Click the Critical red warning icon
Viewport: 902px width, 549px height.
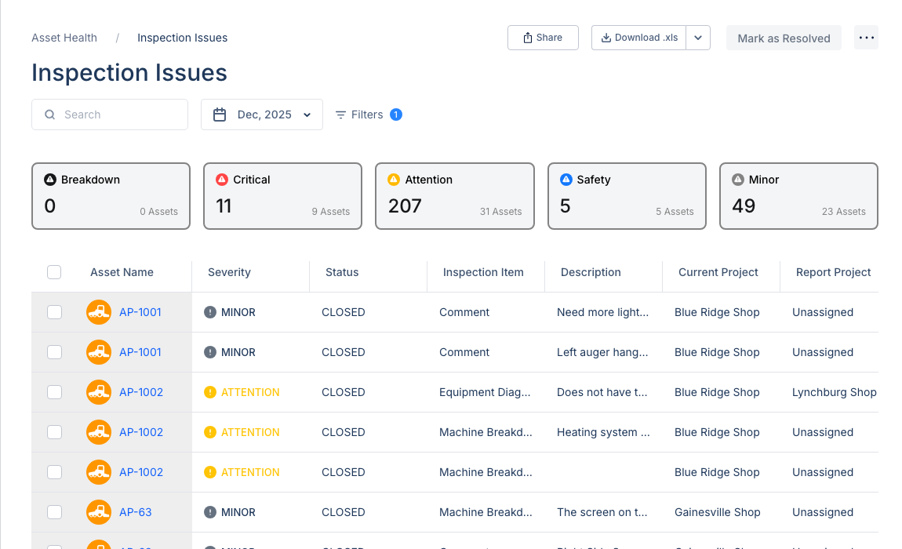pyautogui.click(x=222, y=180)
